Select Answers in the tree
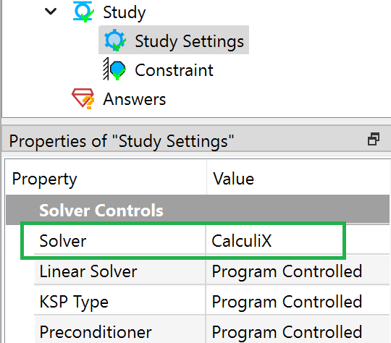This screenshot has width=391, height=343. [135, 99]
